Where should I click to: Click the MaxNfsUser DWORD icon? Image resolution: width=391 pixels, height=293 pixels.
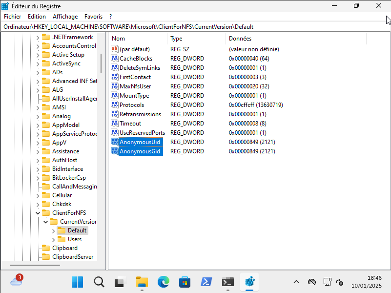[115, 86]
